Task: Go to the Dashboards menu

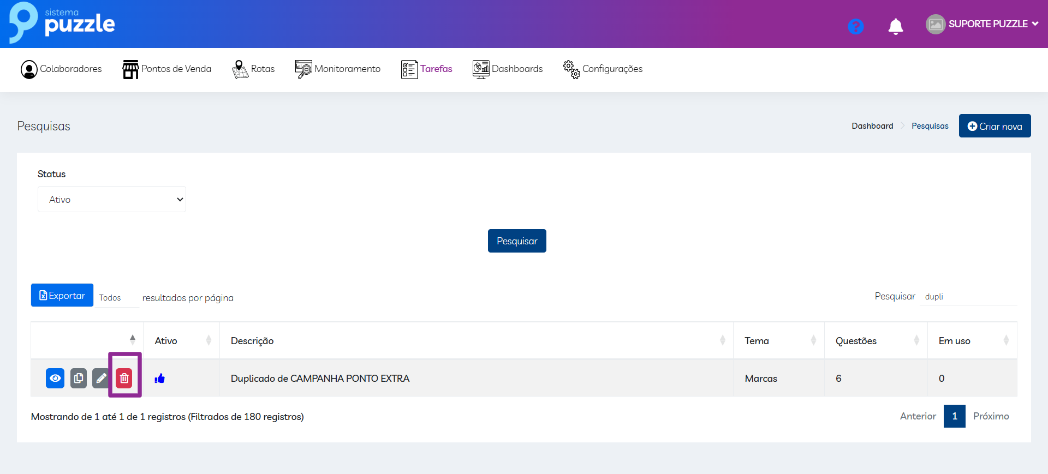Action: 508,69
